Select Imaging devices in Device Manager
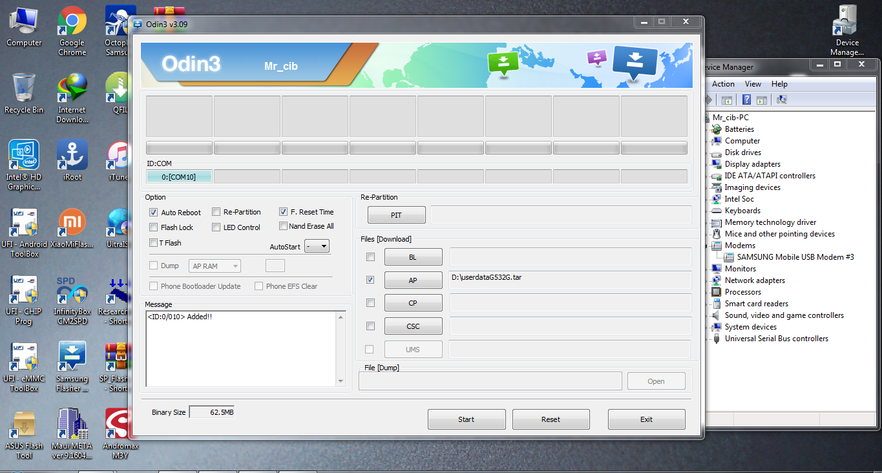882x473 pixels. (753, 187)
